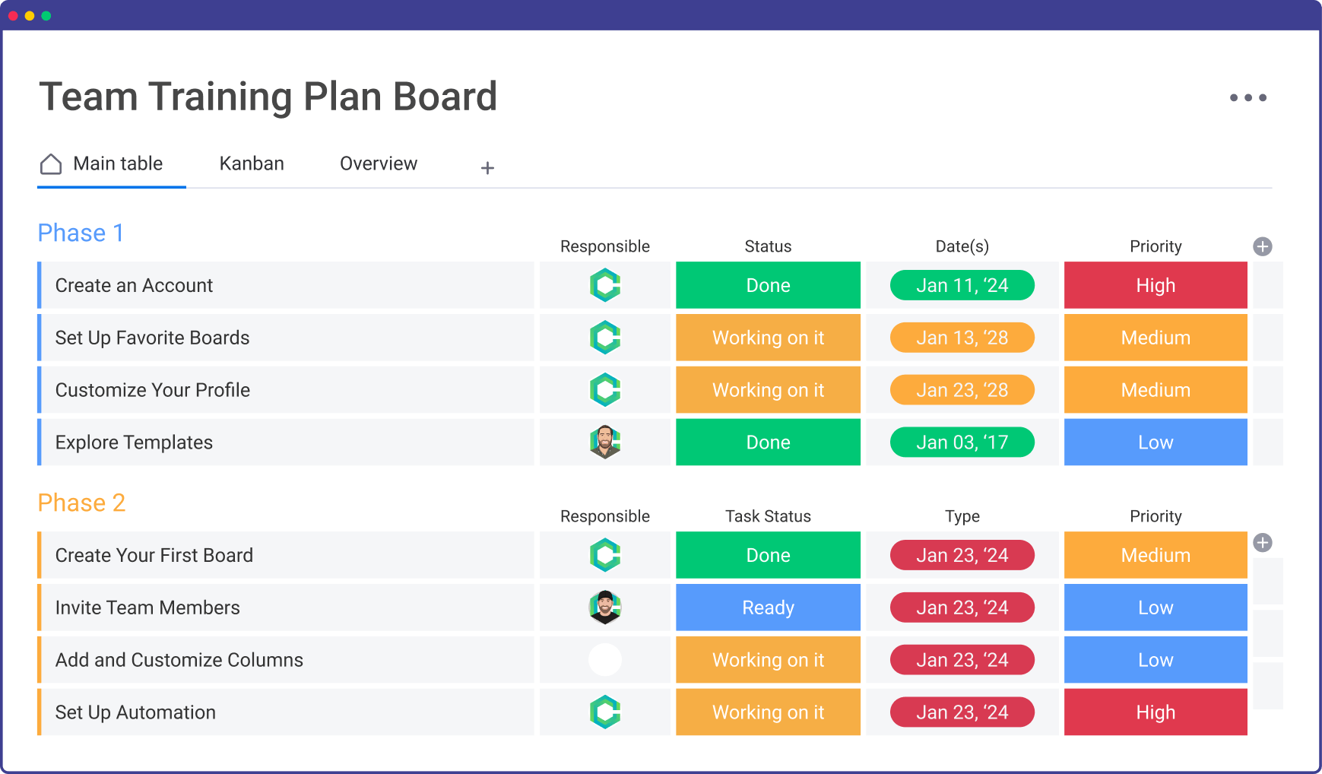Change the Ready status of Invite Team Members
The image size is (1322, 774).
(x=768, y=607)
